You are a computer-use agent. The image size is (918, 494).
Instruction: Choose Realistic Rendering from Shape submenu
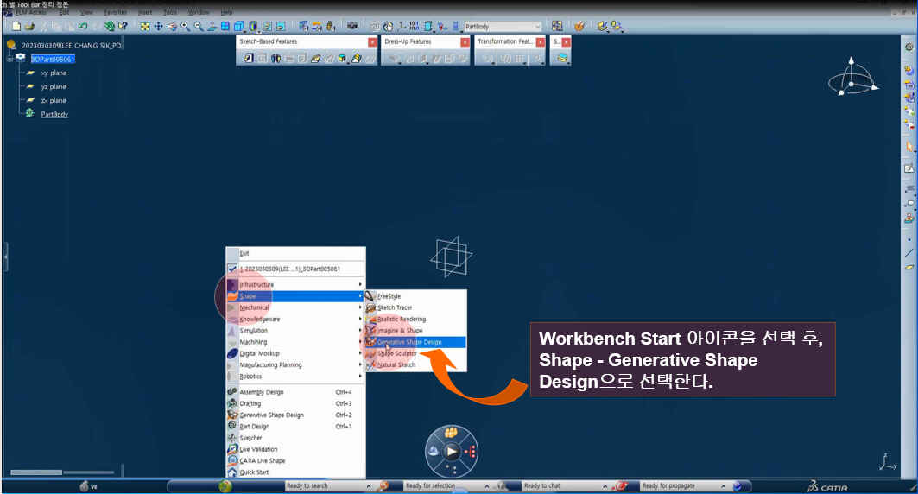click(415, 319)
